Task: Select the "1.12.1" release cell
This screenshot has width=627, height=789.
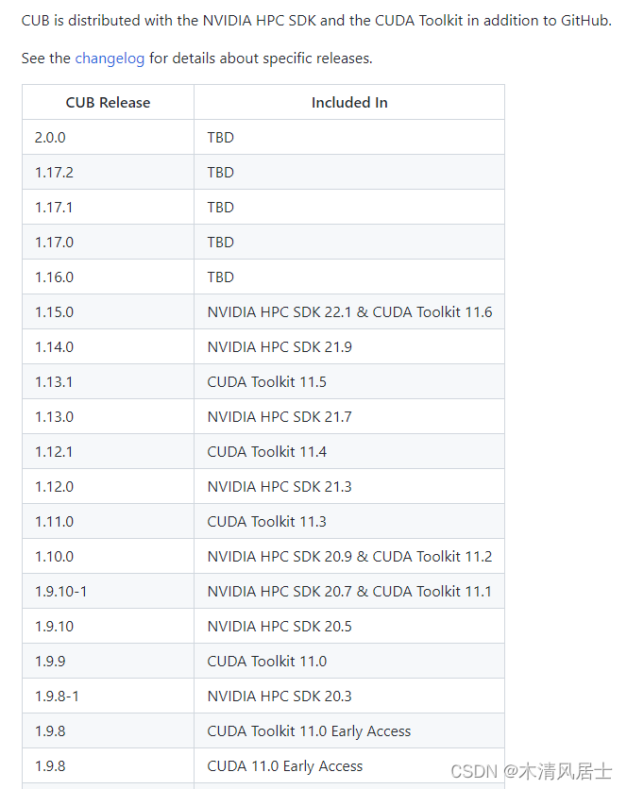Action: 108,451
